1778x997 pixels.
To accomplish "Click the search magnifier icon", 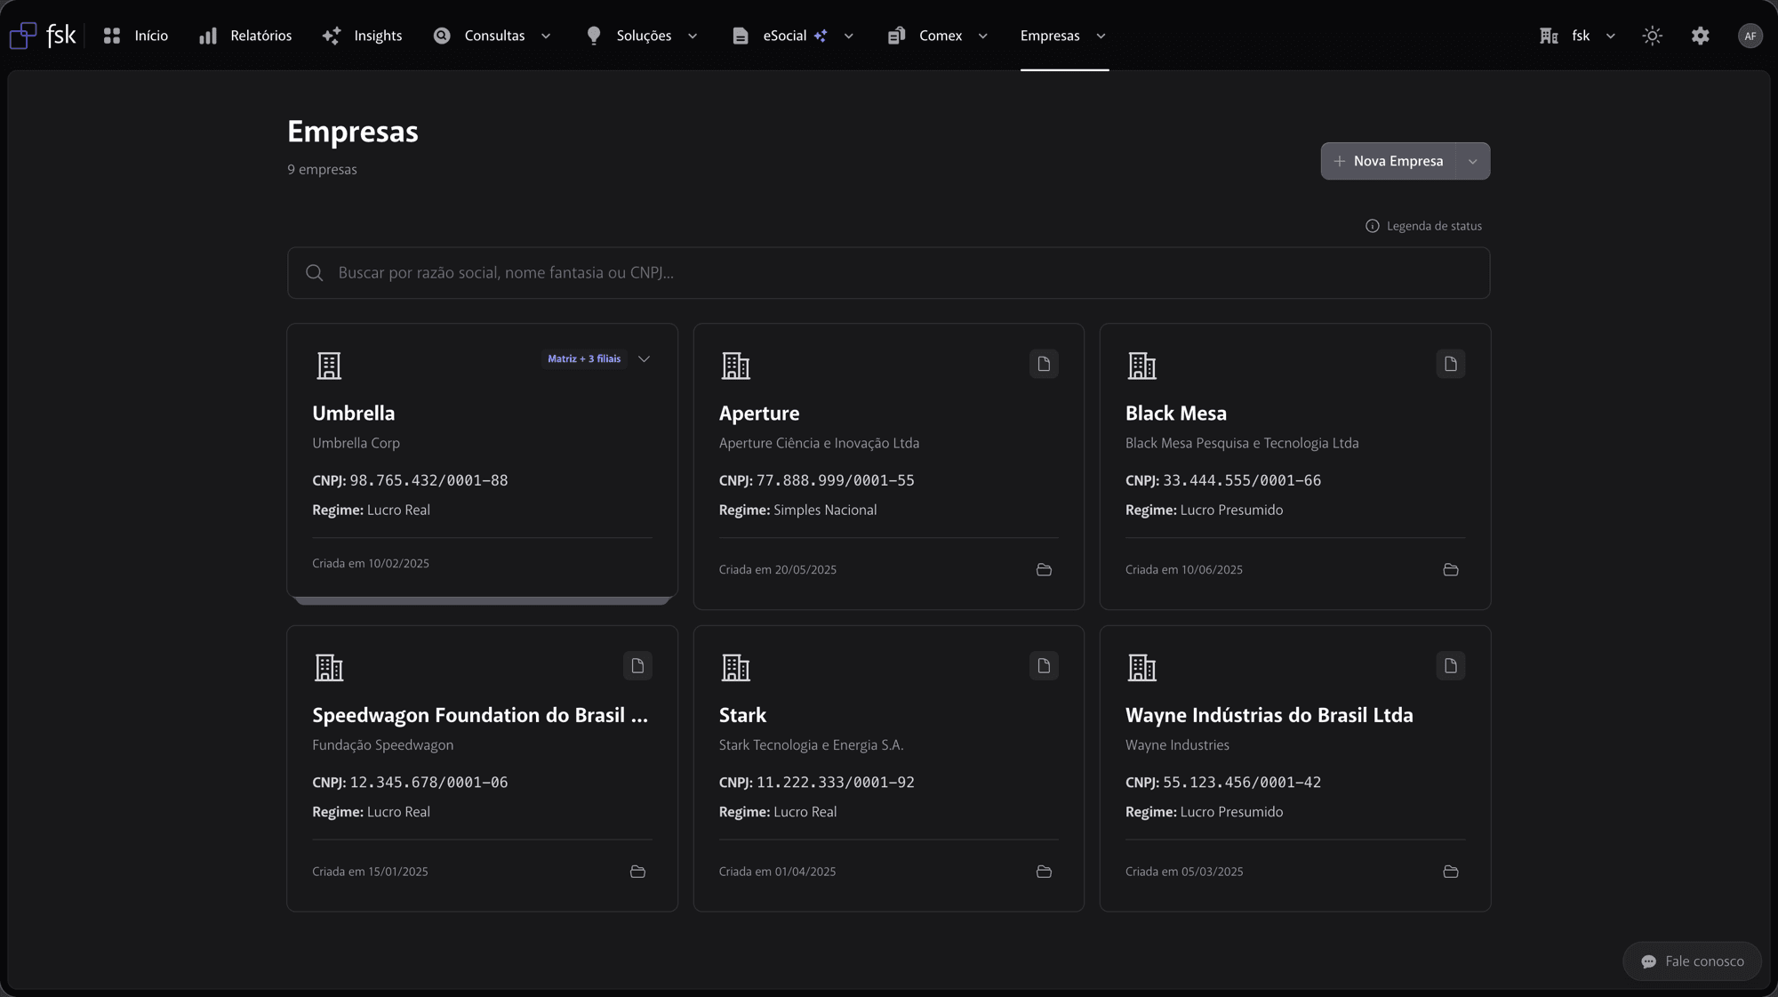I will (315, 273).
